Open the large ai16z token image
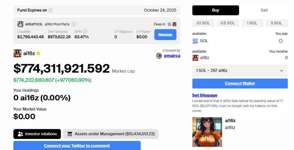This screenshot has height=150, width=294. coord(207,132)
